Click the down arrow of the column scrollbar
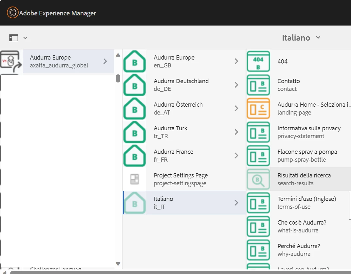This screenshot has width=351, height=274. coord(118,264)
